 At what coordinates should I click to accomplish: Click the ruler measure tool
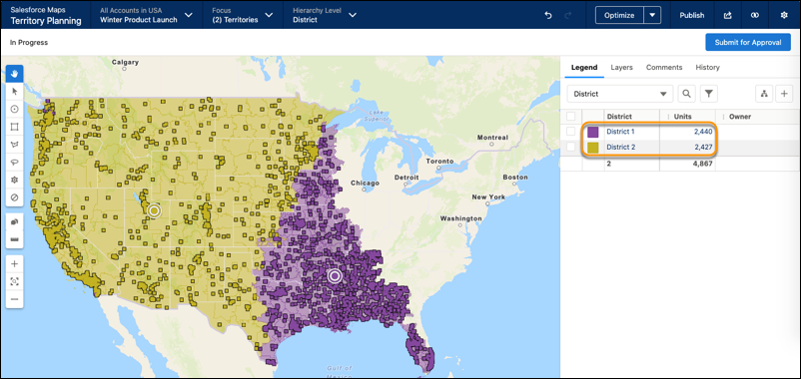pos(14,239)
